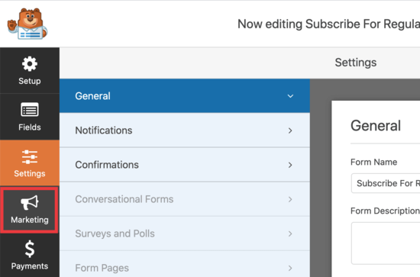420x277 pixels.
Task: Collapse General section via down chevron
Action: tap(290, 96)
